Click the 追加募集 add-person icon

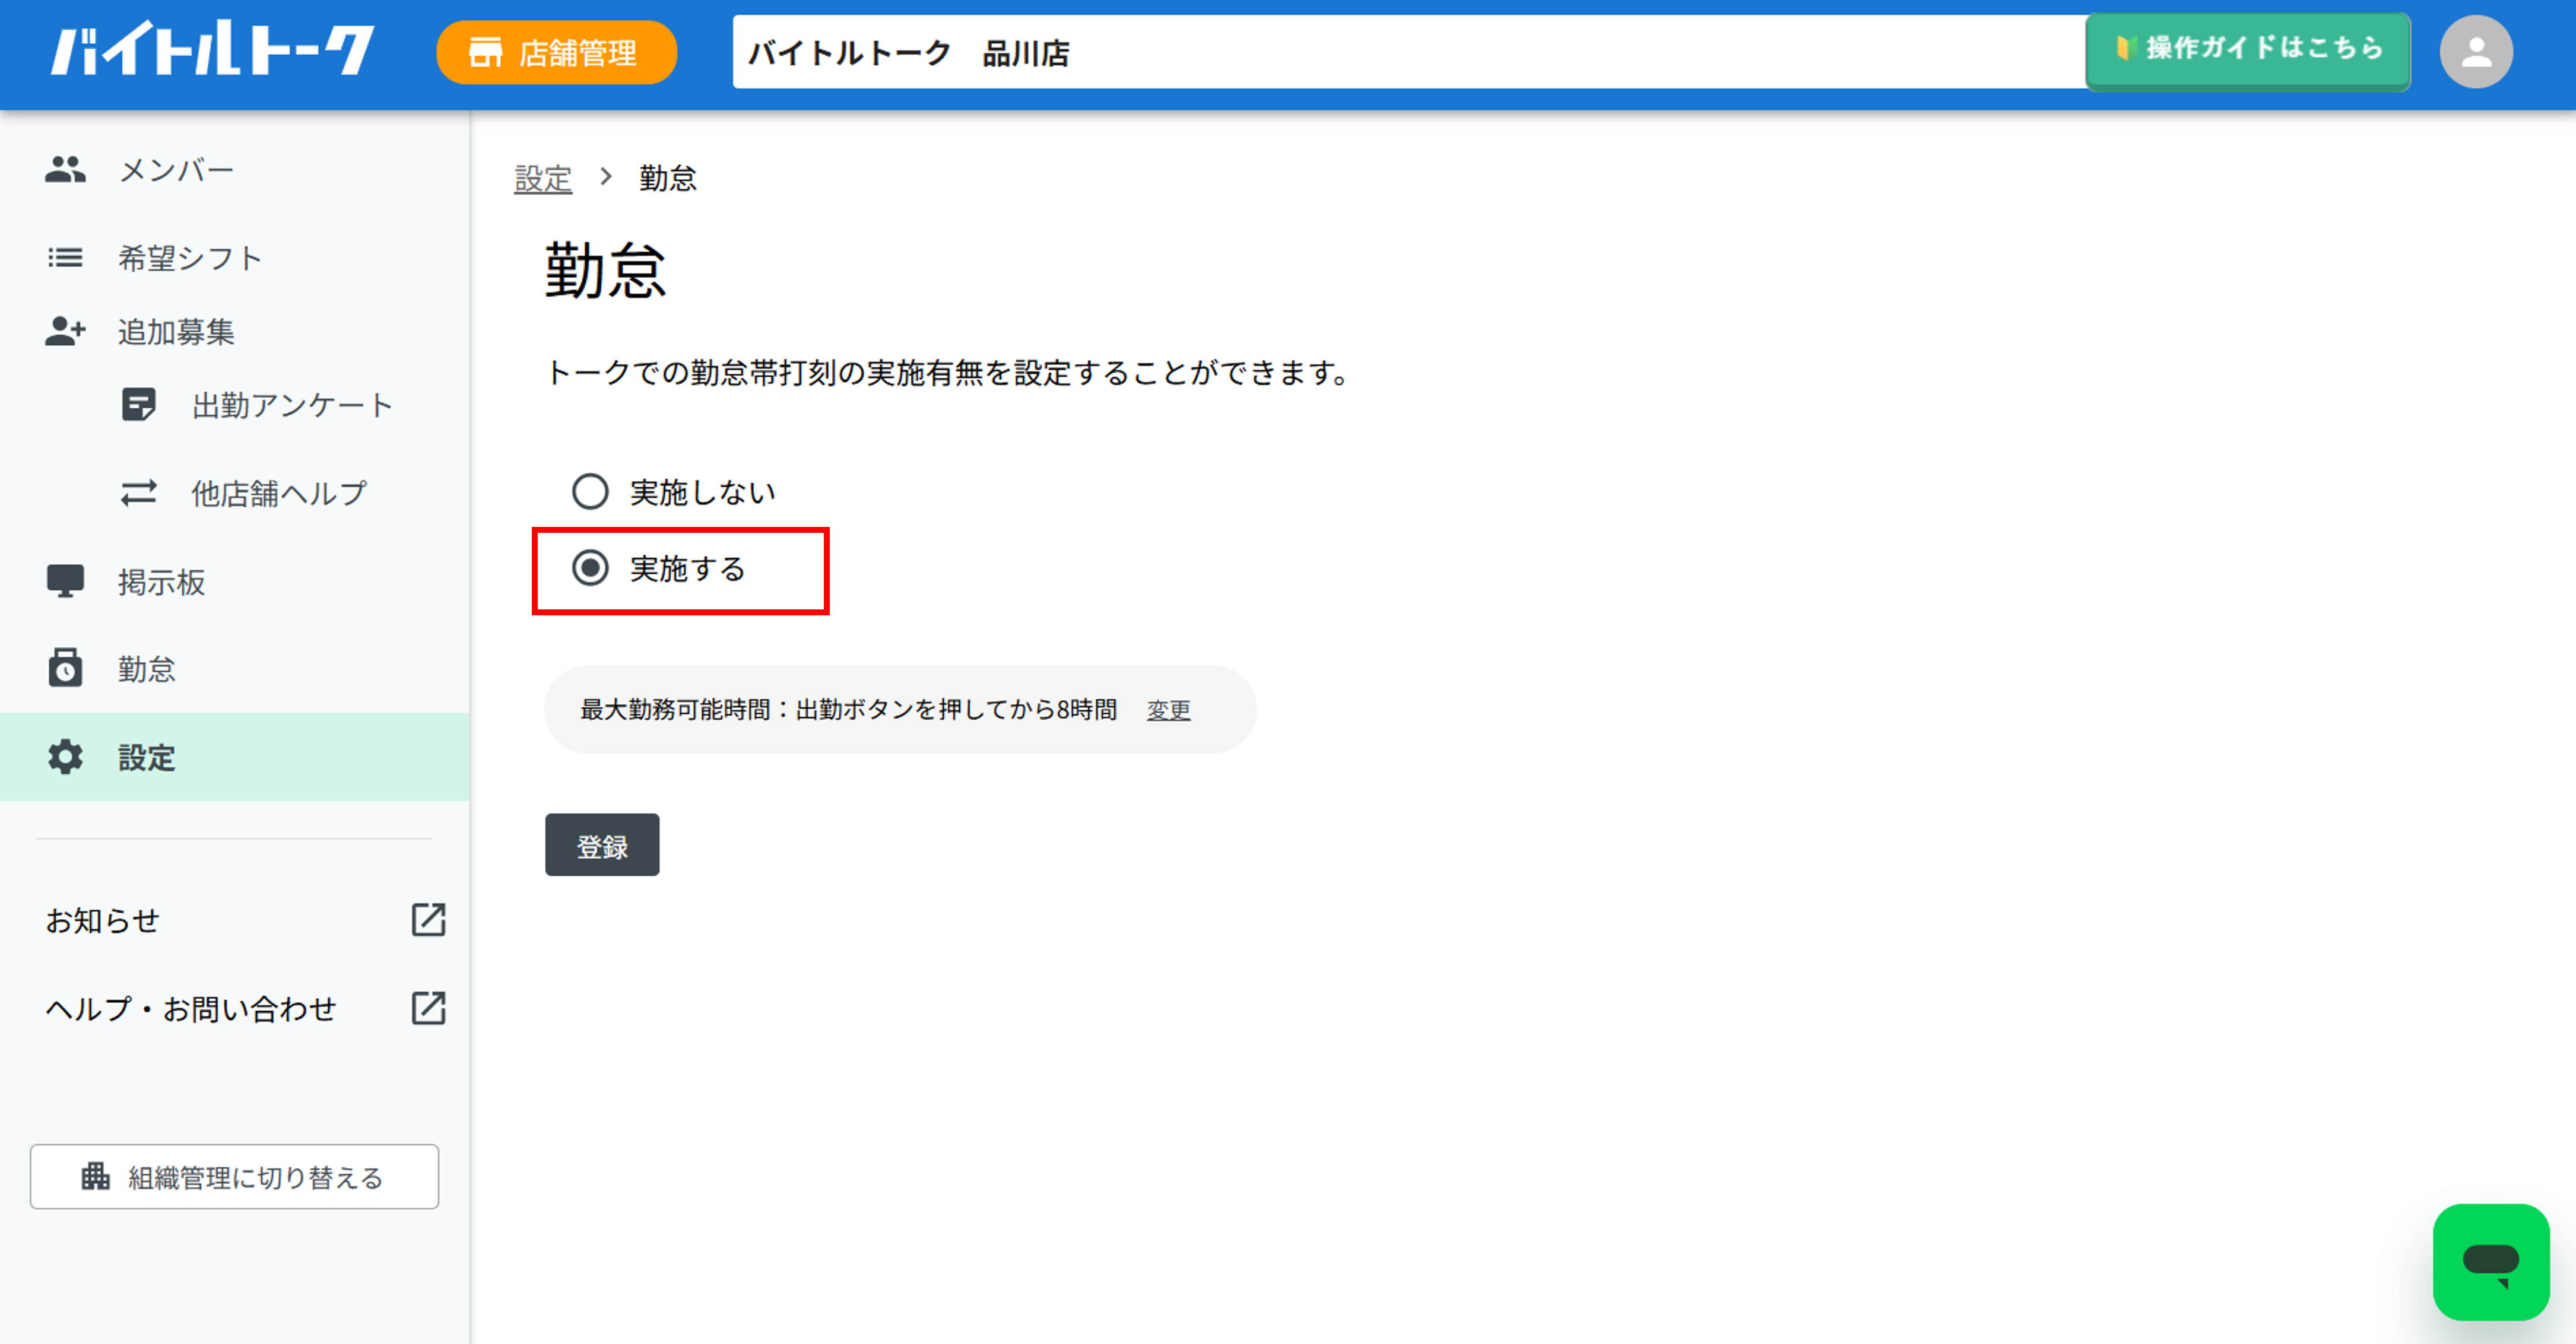coord(65,331)
